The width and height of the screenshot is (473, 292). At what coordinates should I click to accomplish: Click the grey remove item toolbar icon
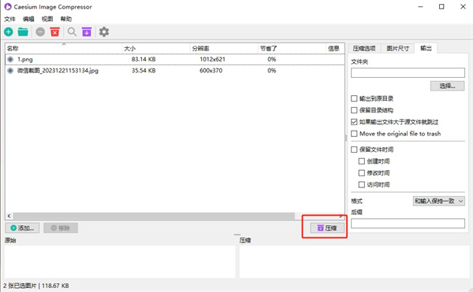pyautogui.click(x=40, y=31)
